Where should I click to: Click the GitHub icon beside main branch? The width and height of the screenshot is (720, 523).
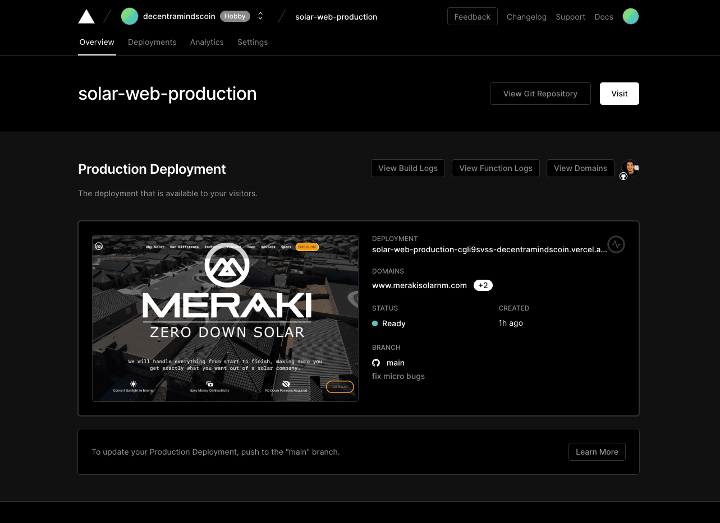(376, 363)
